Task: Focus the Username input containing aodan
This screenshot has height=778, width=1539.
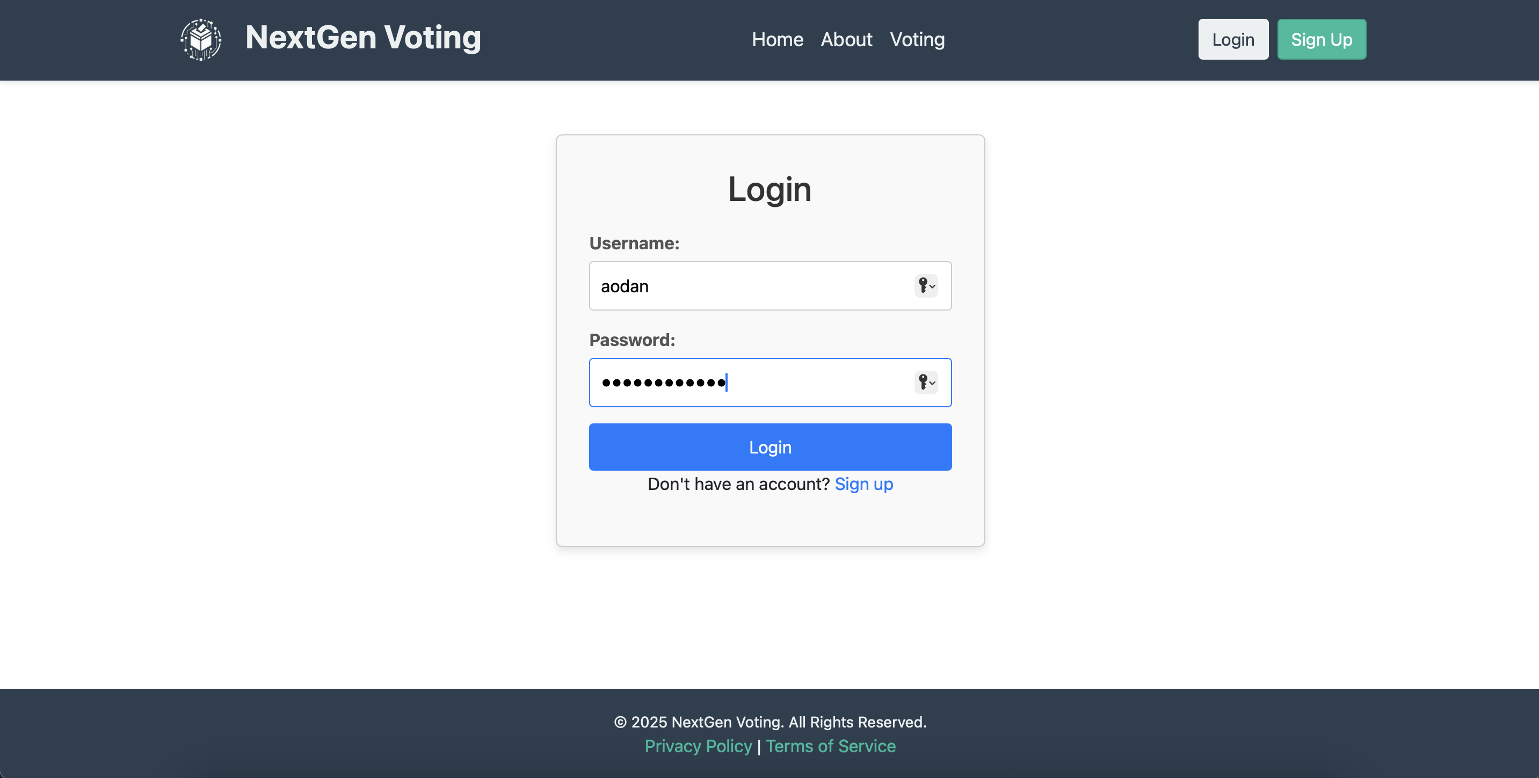Action: click(747, 286)
